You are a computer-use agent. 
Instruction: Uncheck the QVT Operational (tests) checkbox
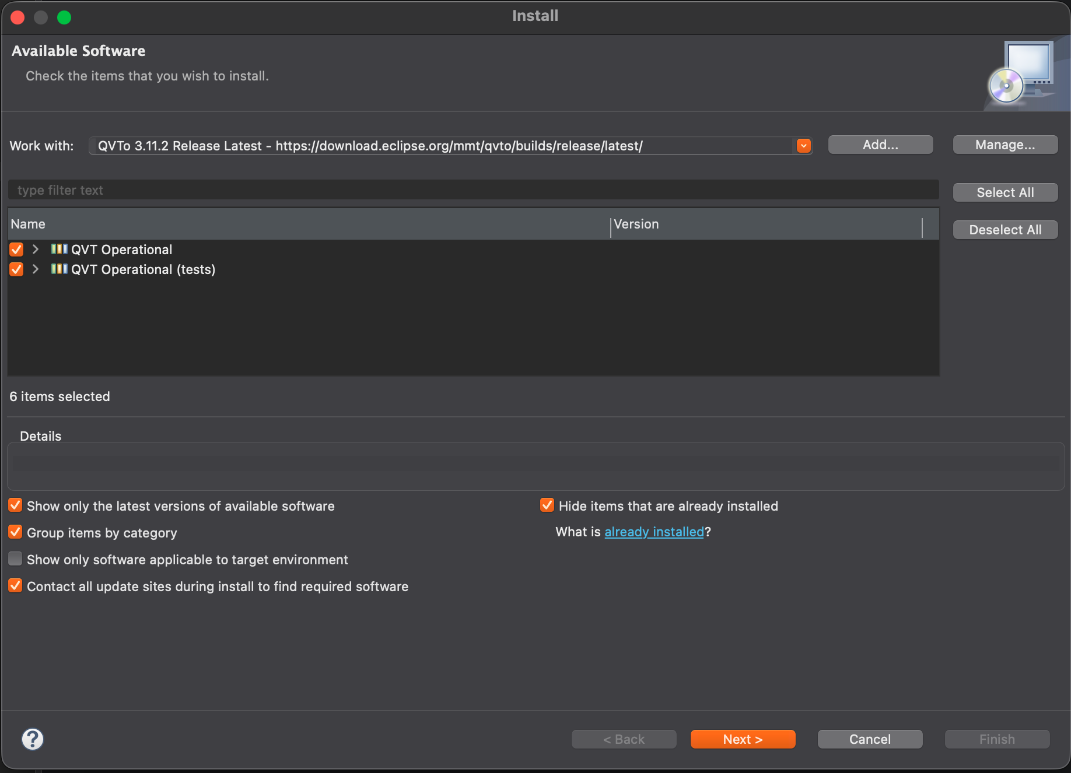click(16, 269)
